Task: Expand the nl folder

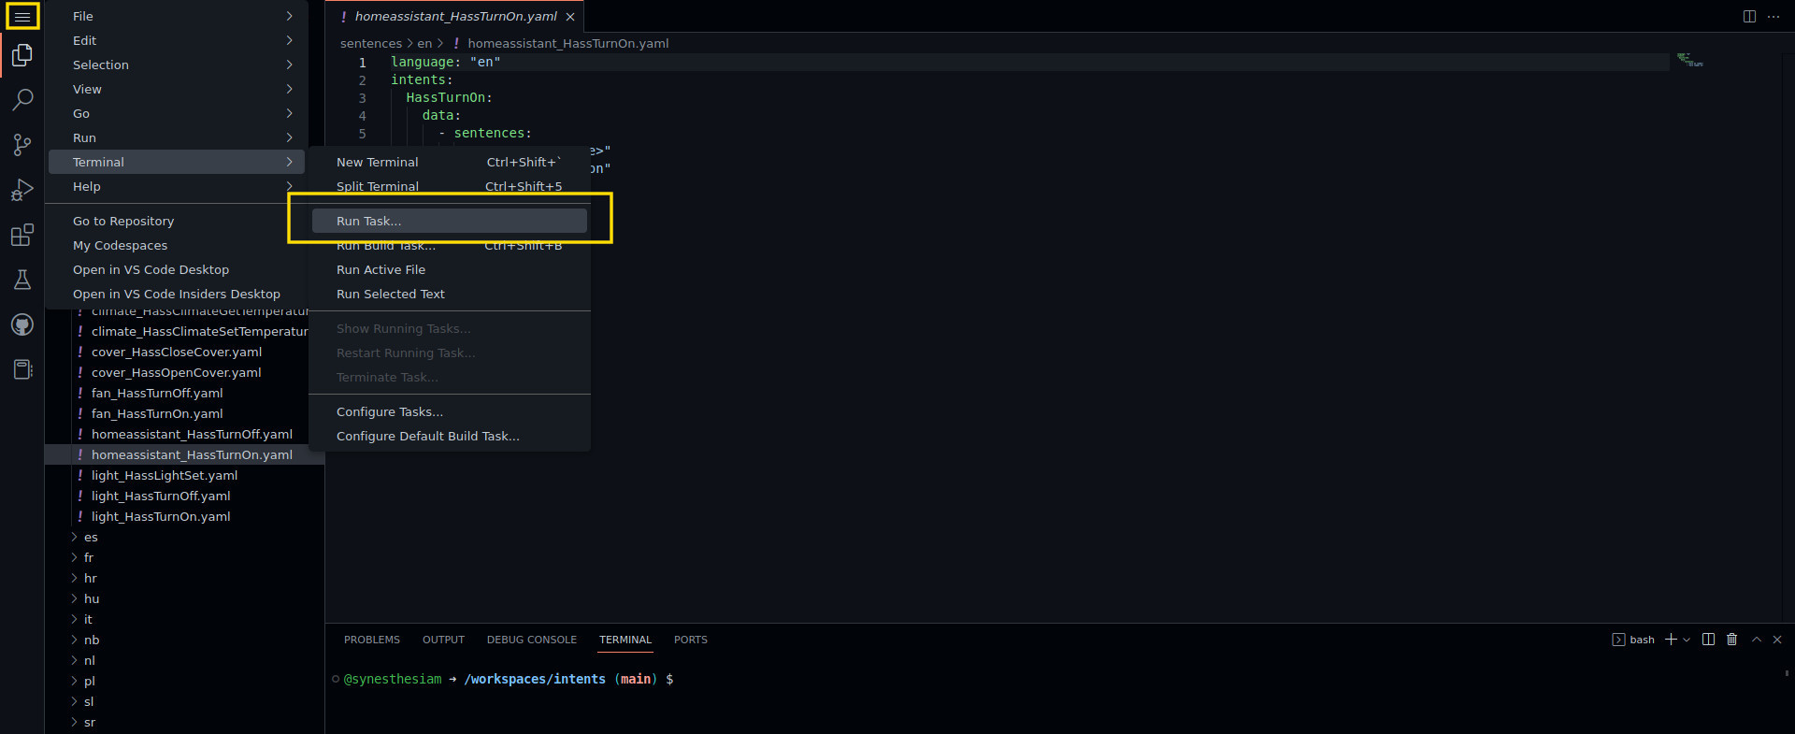Action: tap(184, 660)
